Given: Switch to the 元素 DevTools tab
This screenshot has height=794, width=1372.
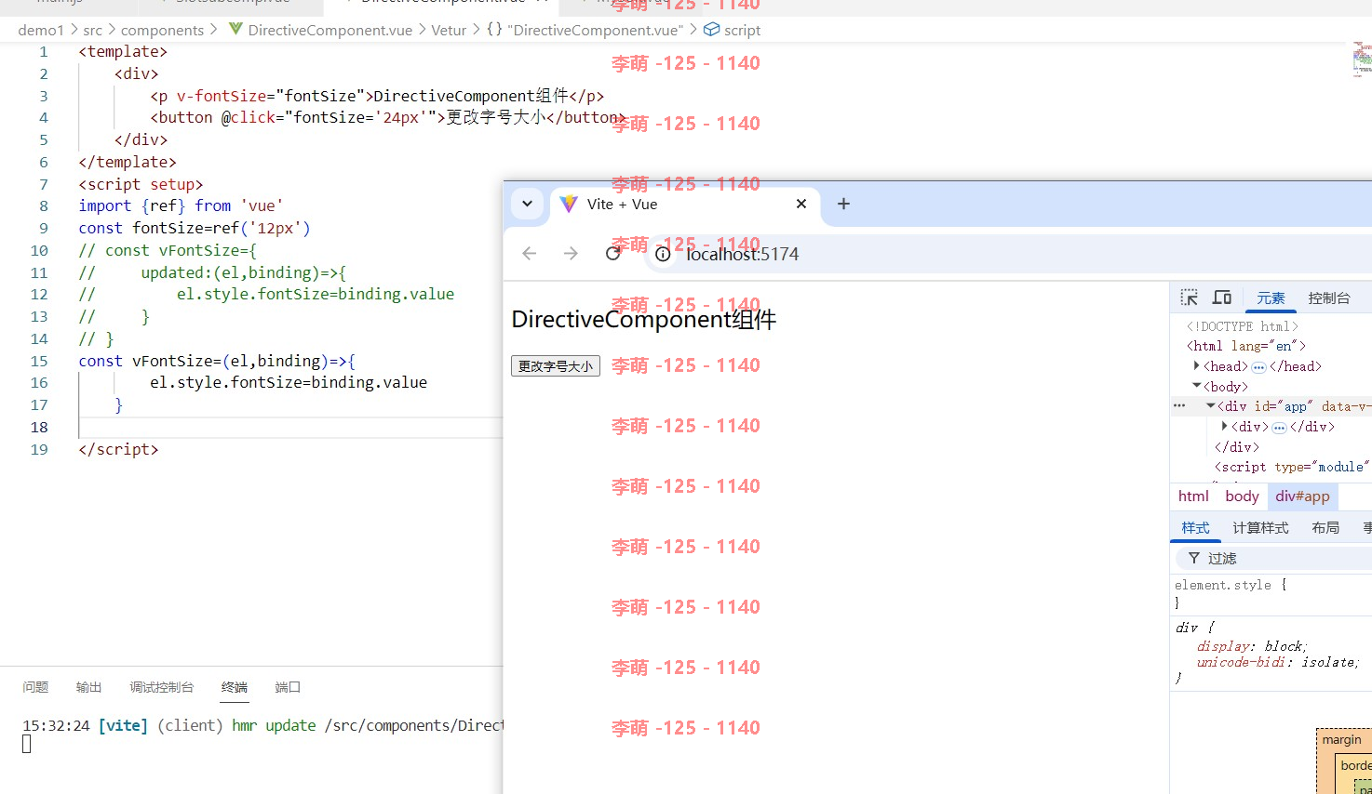Looking at the screenshot, I should point(1271,298).
